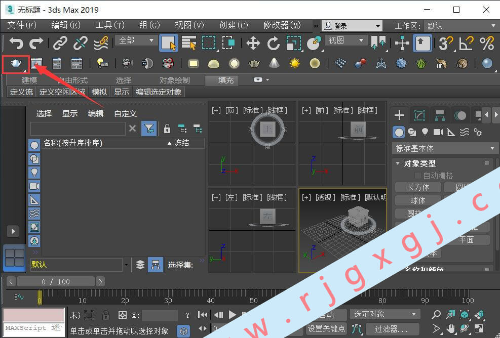Click Bind to Space Warp icon

coord(101,43)
